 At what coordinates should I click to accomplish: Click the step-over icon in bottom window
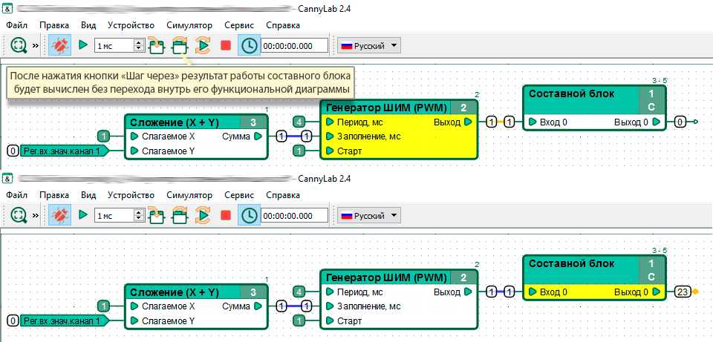click(180, 215)
